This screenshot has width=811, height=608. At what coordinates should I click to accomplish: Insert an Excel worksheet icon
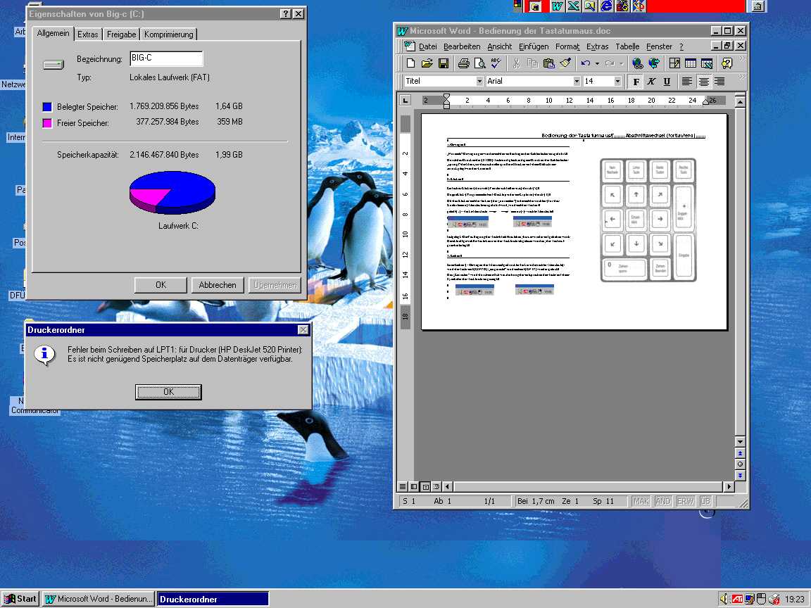click(x=707, y=63)
